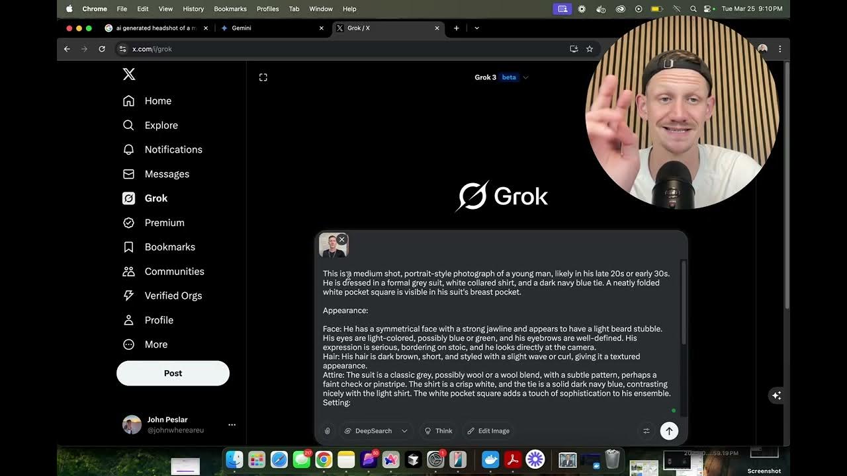Screen dimensions: 847x476
Task: Open the Edit menu
Action: pyautogui.click(x=143, y=9)
